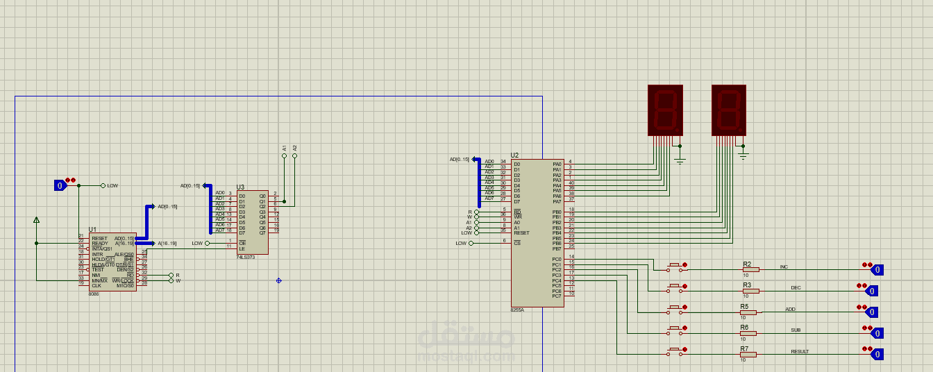Click the 74LS373 part label under U3
The width and height of the screenshot is (933, 372).
(244, 257)
